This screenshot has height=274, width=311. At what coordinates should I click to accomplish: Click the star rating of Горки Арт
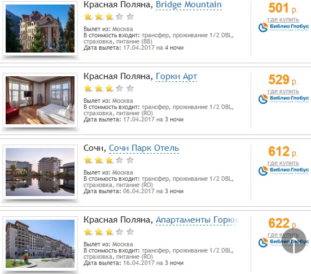coord(109,88)
